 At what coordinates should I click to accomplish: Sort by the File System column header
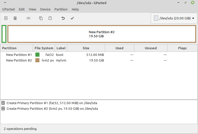[44, 48]
